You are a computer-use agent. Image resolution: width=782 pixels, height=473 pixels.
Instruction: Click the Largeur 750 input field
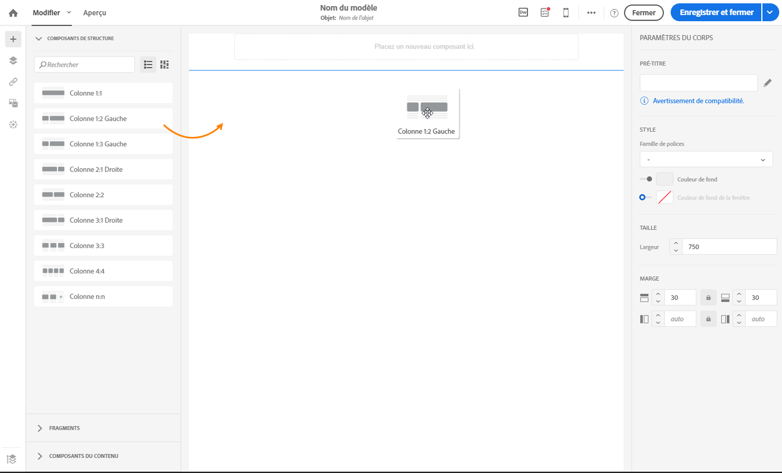point(729,246)
